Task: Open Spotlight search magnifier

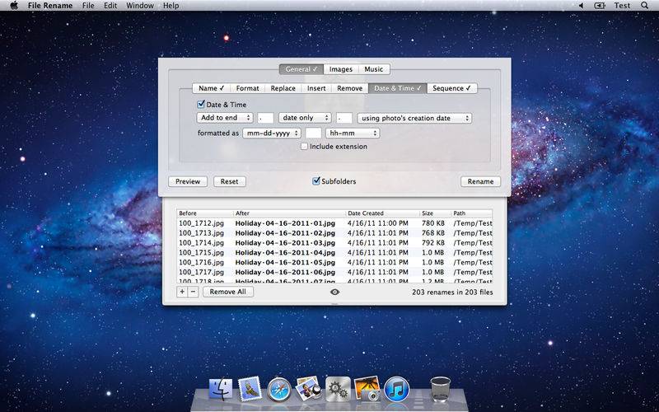Action: pyautogui.click(x=645, y=6)
